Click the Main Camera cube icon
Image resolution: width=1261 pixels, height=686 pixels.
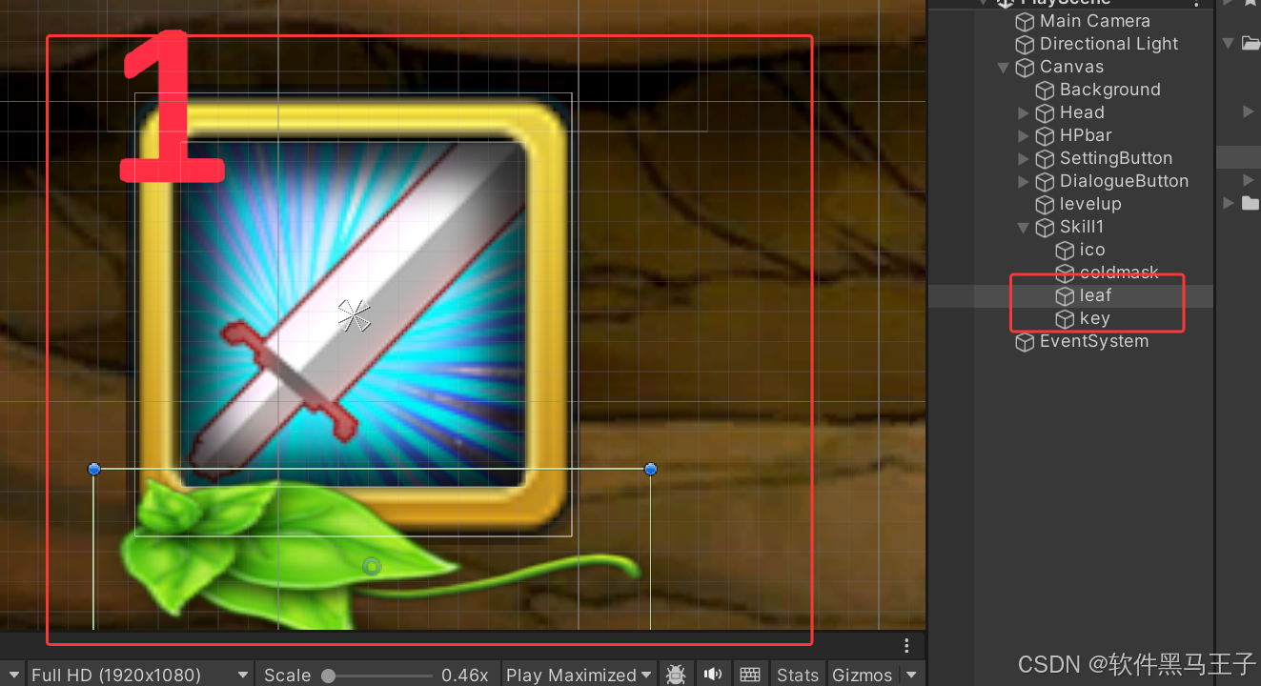pyautogui.click(x=1025, y=21)
